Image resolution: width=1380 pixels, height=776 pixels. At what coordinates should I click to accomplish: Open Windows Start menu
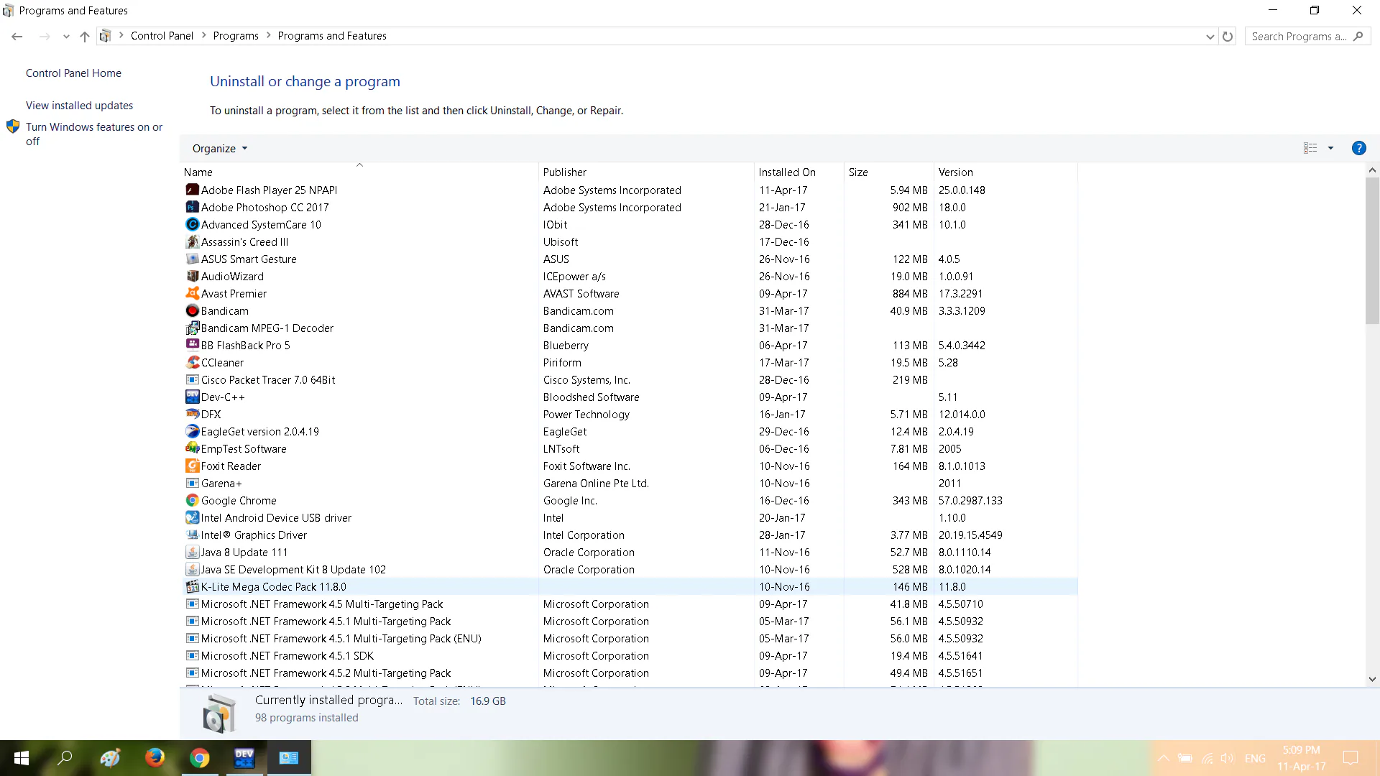point(22,757)
